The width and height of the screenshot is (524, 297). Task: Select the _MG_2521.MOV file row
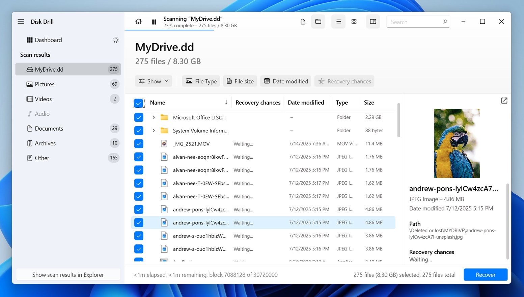click(x=263, y=144)
